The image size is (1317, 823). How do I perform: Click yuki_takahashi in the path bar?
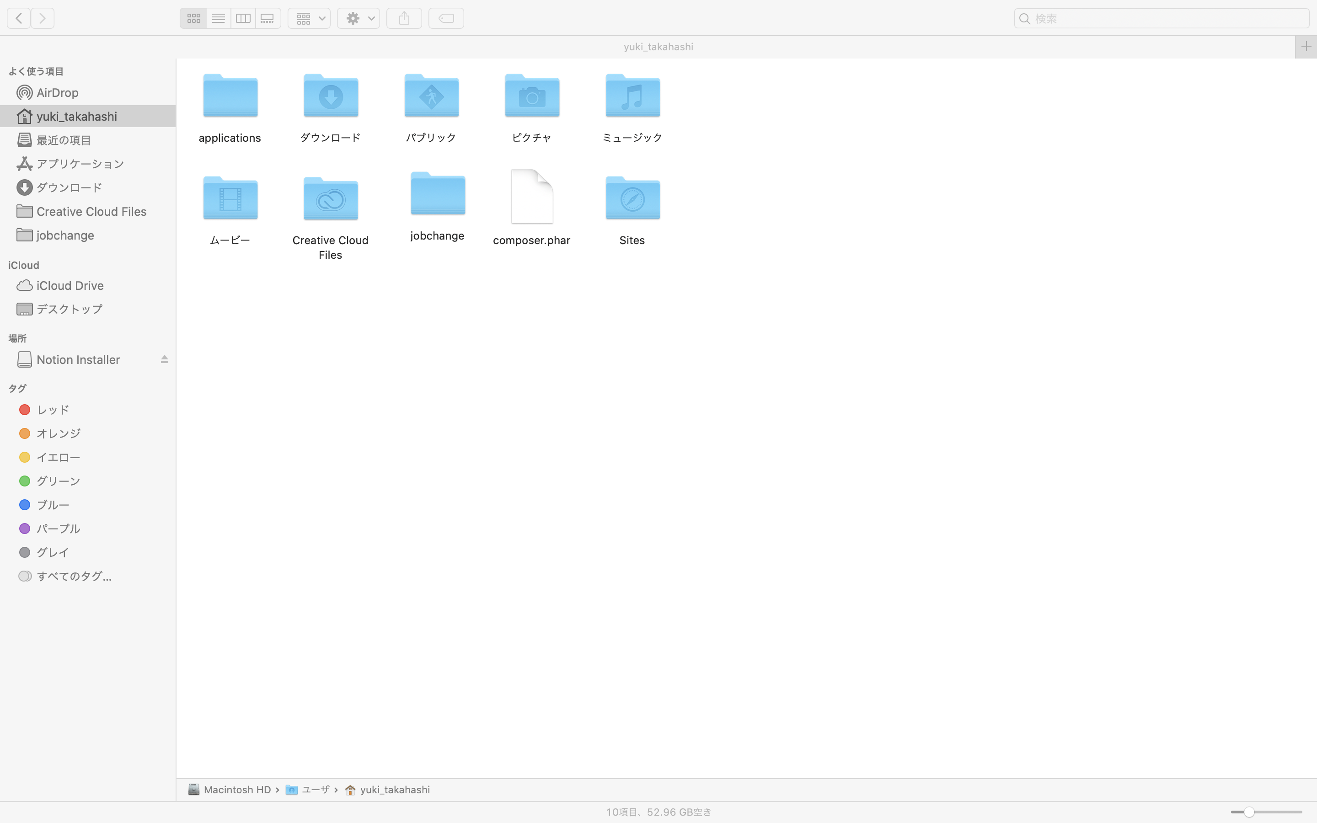387,789
